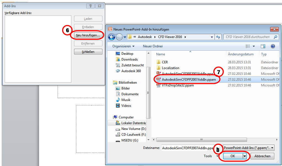282x166 pixels.
Task: Click the folder icon in address bar
Action: [x=130, y=37]
